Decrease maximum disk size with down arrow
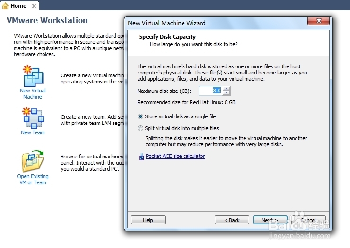 [227, 93]
